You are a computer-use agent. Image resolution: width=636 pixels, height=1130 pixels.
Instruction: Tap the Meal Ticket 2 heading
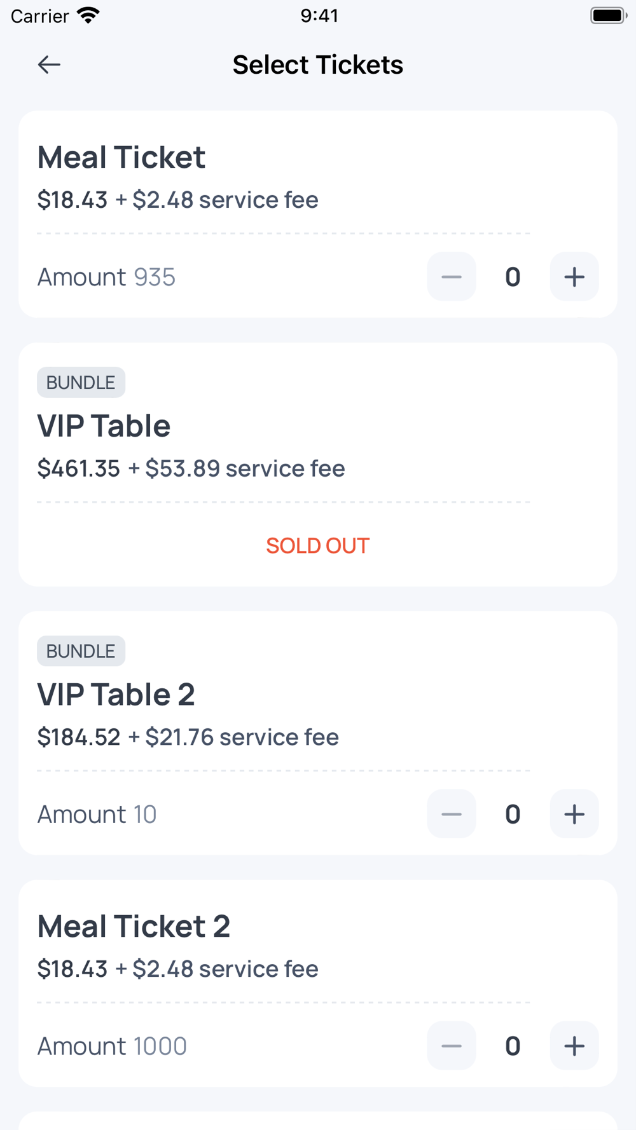click(134, 927)
